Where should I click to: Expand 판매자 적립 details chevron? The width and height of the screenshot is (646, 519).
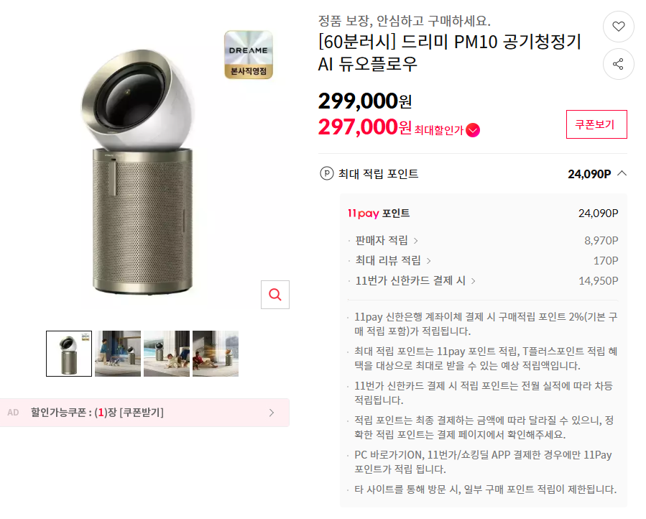[x=416, y=241]
